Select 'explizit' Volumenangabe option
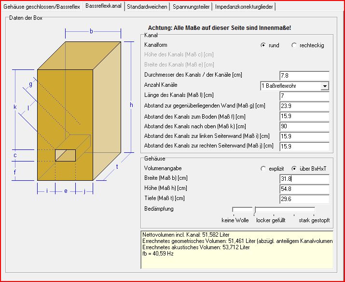The height and width of the screenshot is (282, 345). (263, 169)
